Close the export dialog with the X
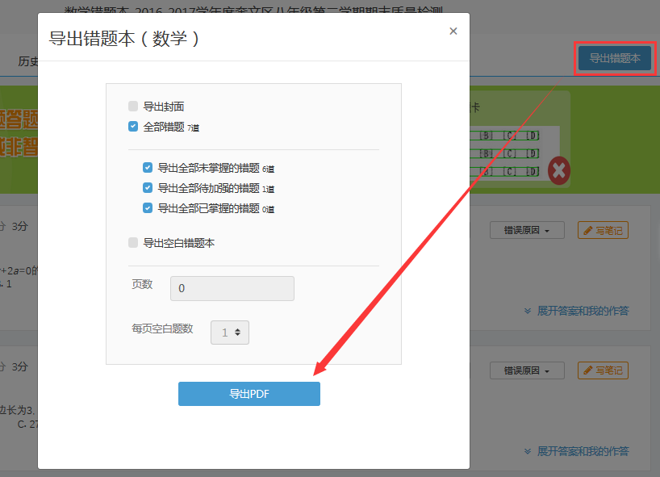Image resolution: width=660 pixels, height=477 pixels. click(453, 31)
